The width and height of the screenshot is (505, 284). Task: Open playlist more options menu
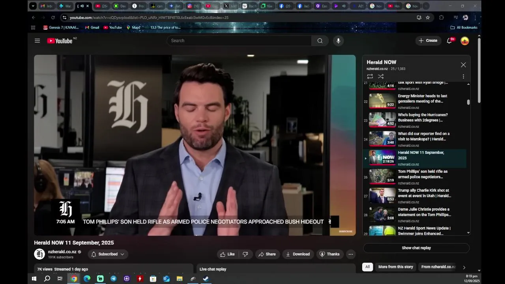[x=463, y=77]
